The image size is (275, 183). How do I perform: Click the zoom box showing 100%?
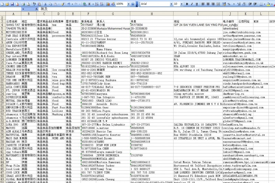point(121,4)
